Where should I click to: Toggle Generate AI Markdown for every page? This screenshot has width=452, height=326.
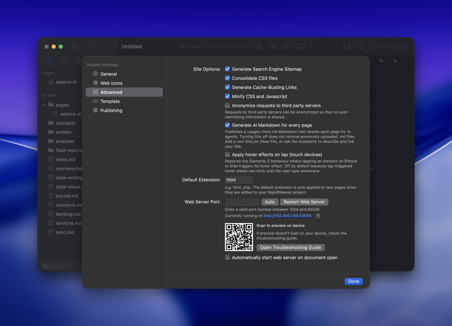[x=227, y=125]
